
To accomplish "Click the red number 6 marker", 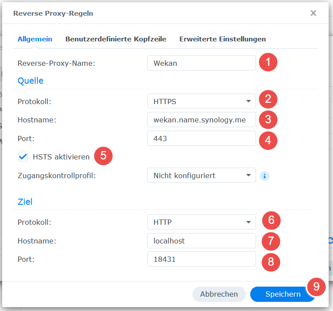I will click(271, 220).
